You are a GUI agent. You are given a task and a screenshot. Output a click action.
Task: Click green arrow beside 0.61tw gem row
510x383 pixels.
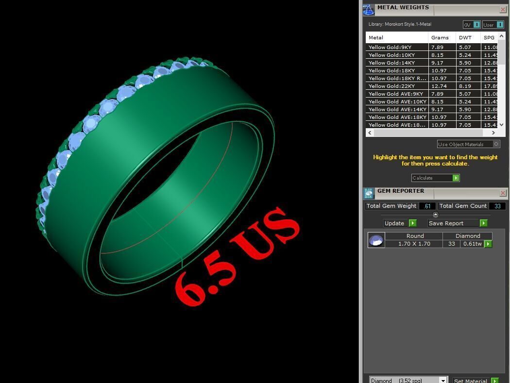pyautogui.click(x=488, y=244)
